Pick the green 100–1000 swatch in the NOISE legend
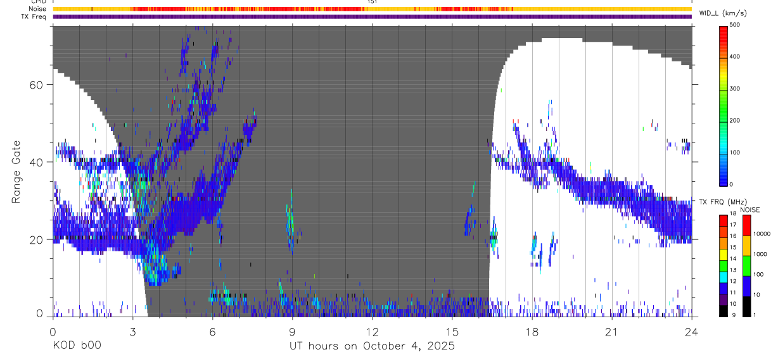The image size is (778, 359). [x=747, y=265]
